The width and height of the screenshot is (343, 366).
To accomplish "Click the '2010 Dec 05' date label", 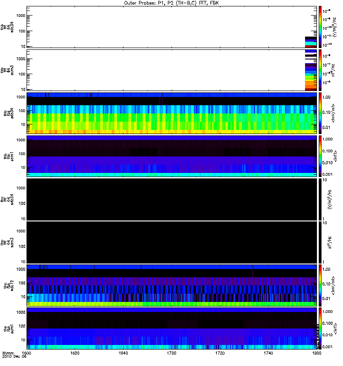I will tap(15, 356).
